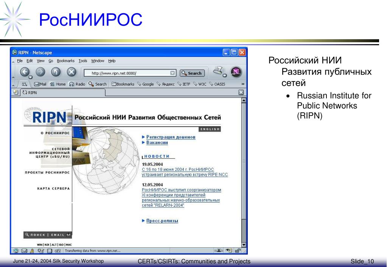387x267 pixels.
Task: Open the Window menu
Action: coord(98,61)
